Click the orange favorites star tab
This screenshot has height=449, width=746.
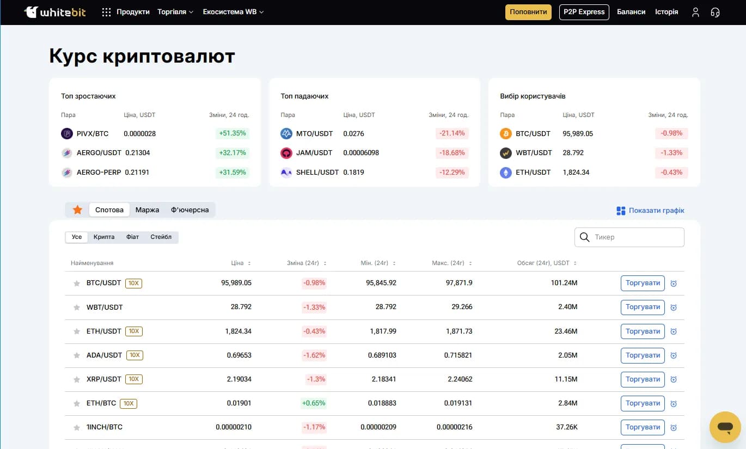pyautogui.click(x=77, y=210)
